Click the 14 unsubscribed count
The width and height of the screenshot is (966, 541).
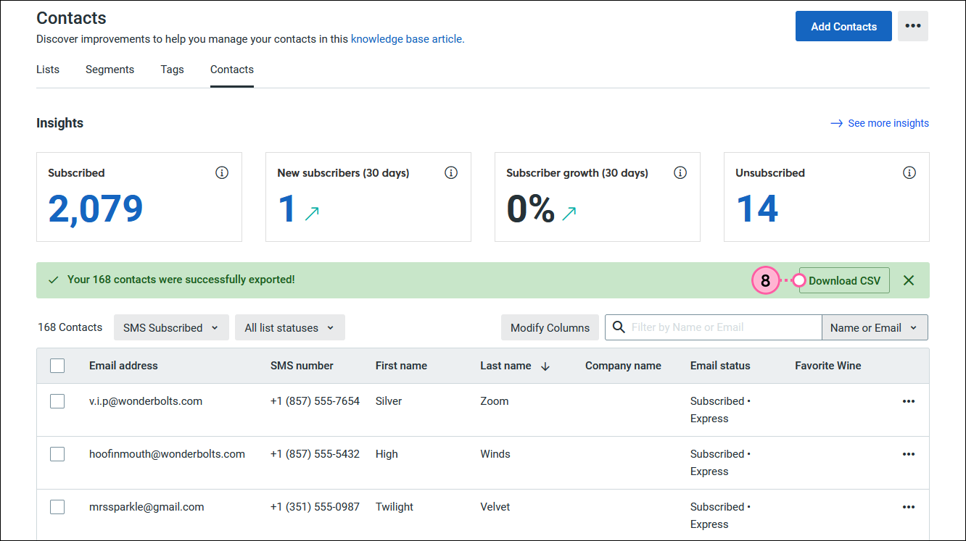coord(757,209)
